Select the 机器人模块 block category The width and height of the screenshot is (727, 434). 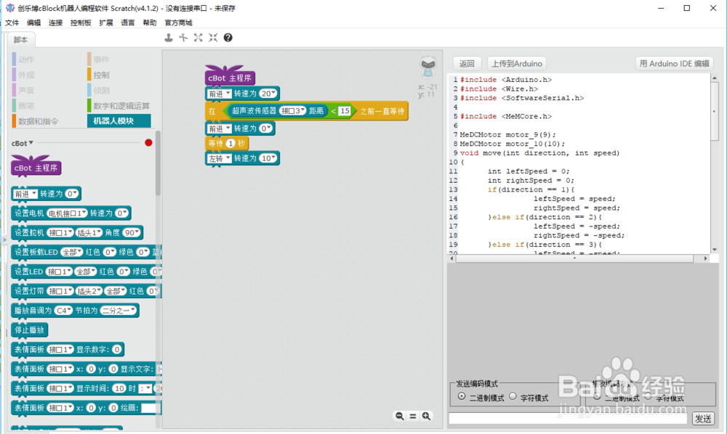point(119,120)
